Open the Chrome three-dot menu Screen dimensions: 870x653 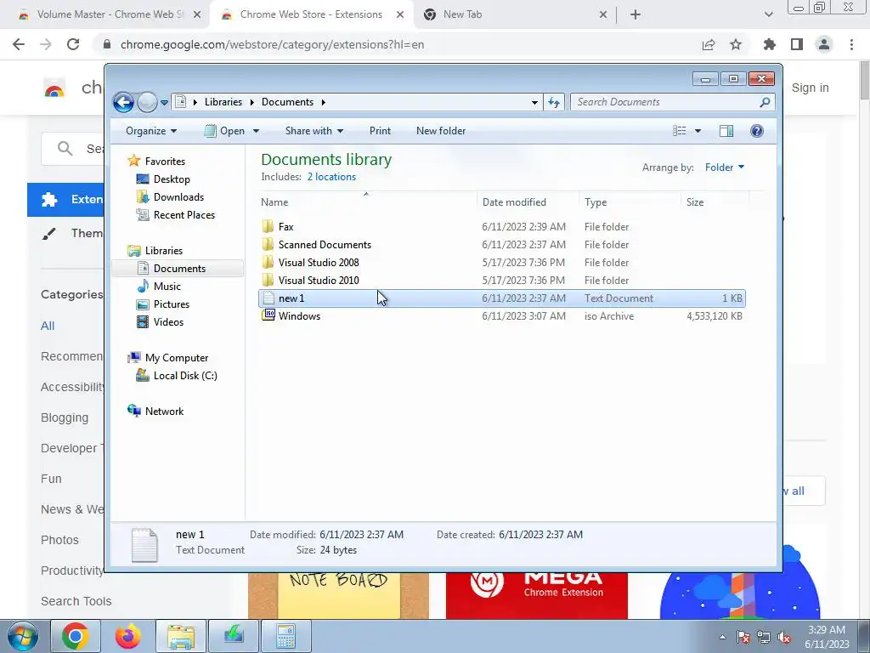pyautogui.click(x=851, y=44)
